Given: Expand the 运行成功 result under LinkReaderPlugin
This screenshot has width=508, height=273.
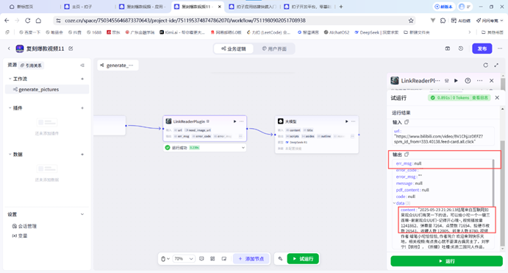Looking at the screenshot, I should tap(243, 147).
